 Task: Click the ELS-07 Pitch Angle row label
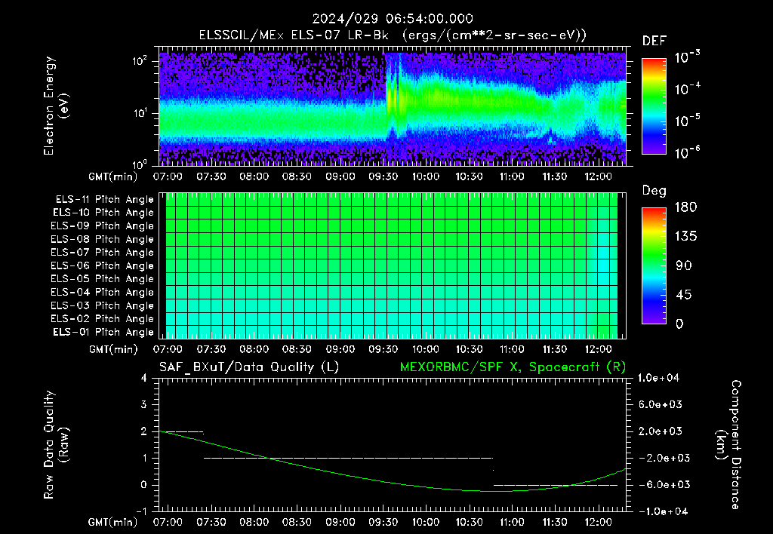click(x=103, y=252)
